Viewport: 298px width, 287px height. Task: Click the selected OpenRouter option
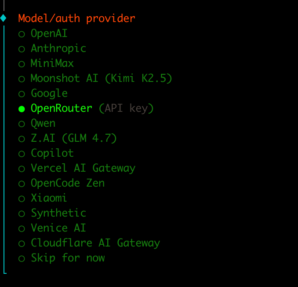tap(62, 108)
